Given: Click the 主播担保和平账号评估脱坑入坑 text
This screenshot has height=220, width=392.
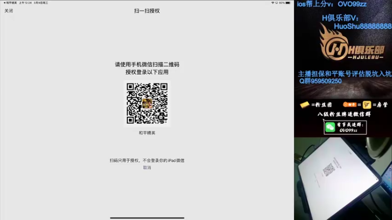Looking at the screenshot, I should 345,74.
